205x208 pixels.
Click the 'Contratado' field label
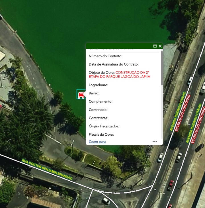pyautogui.click(x=98, y=110)
